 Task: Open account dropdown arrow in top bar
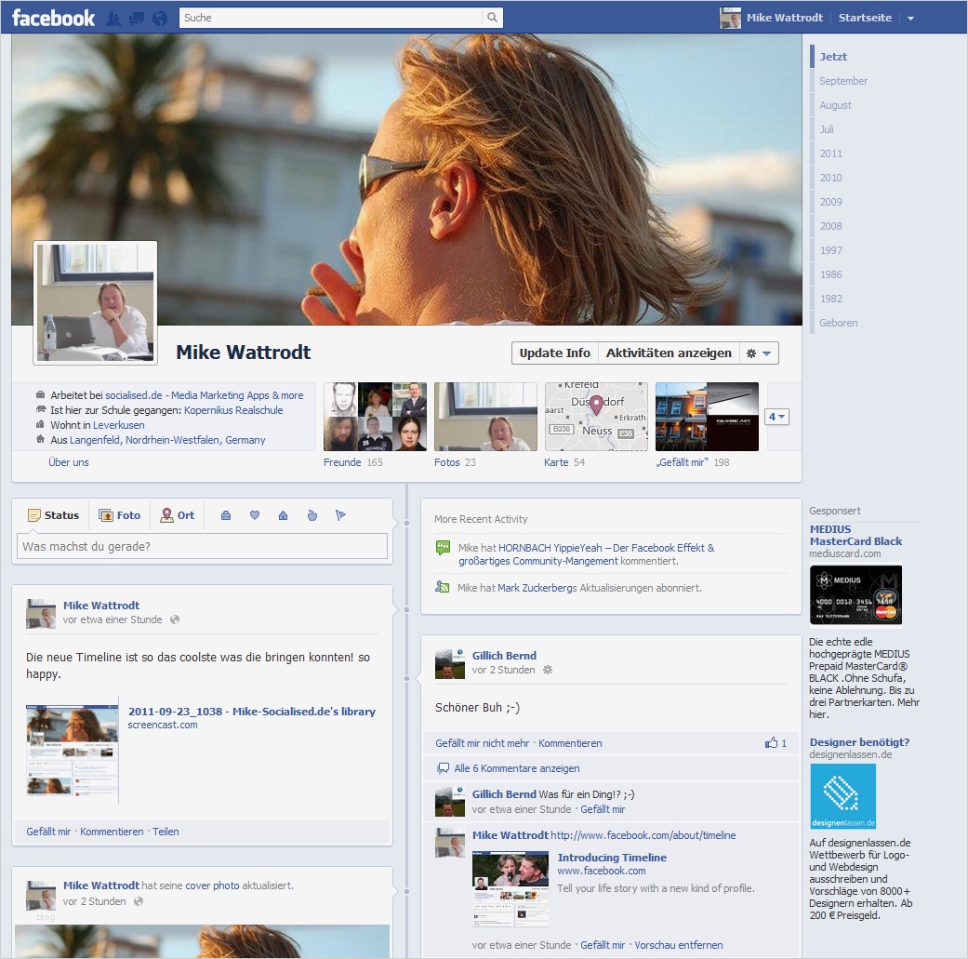coord(910,19)
